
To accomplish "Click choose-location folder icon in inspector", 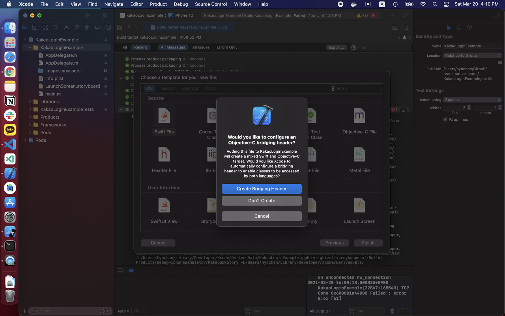I will (499, 62).
